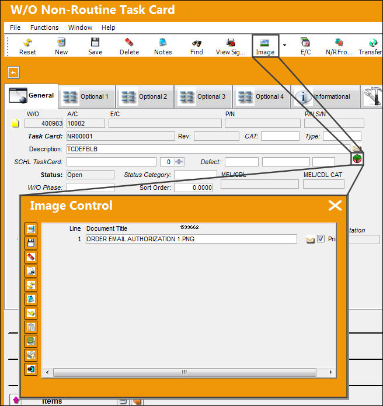Open the File menu
The image size is (383, 406).
tap(15, 27)
